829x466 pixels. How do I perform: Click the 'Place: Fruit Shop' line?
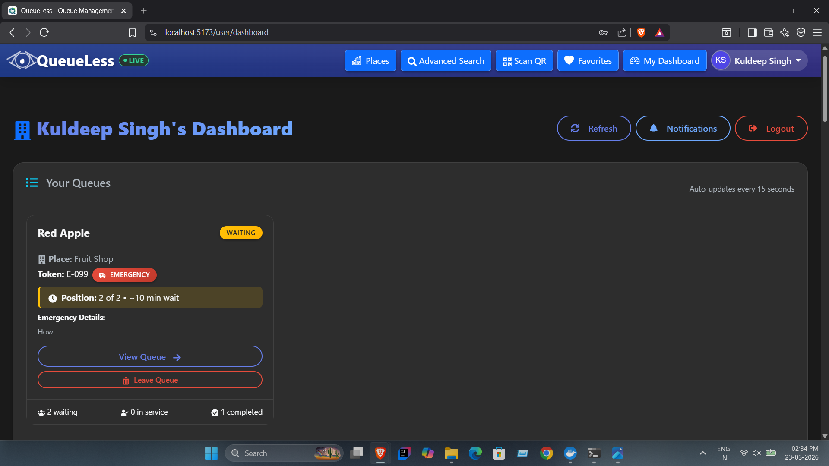coord(76,259)
